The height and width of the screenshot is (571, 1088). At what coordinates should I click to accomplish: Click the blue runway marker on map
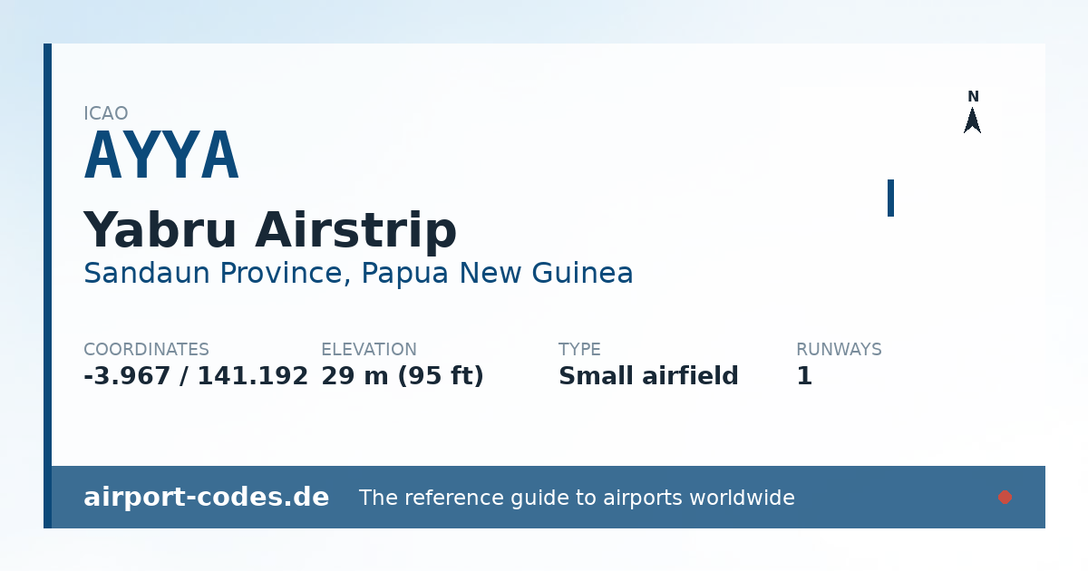pos(890,198)
